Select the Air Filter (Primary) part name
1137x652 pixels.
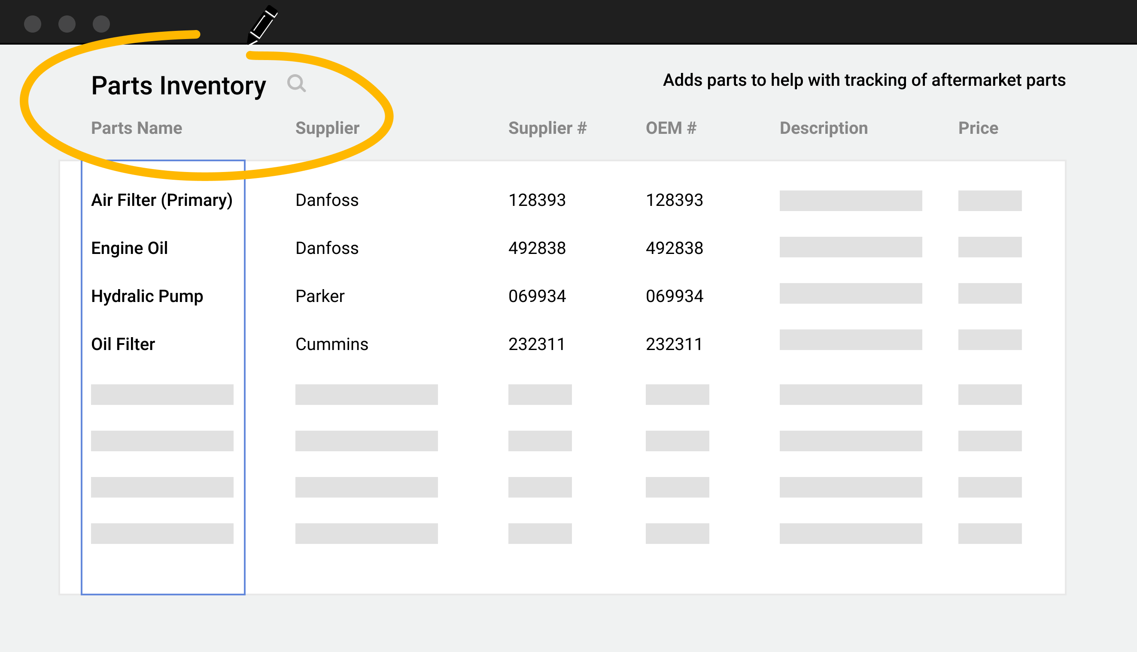tap(162, 200)
